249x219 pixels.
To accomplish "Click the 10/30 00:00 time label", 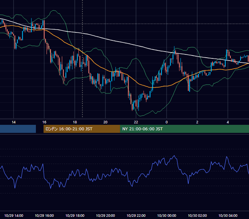I will coord(167,215).
